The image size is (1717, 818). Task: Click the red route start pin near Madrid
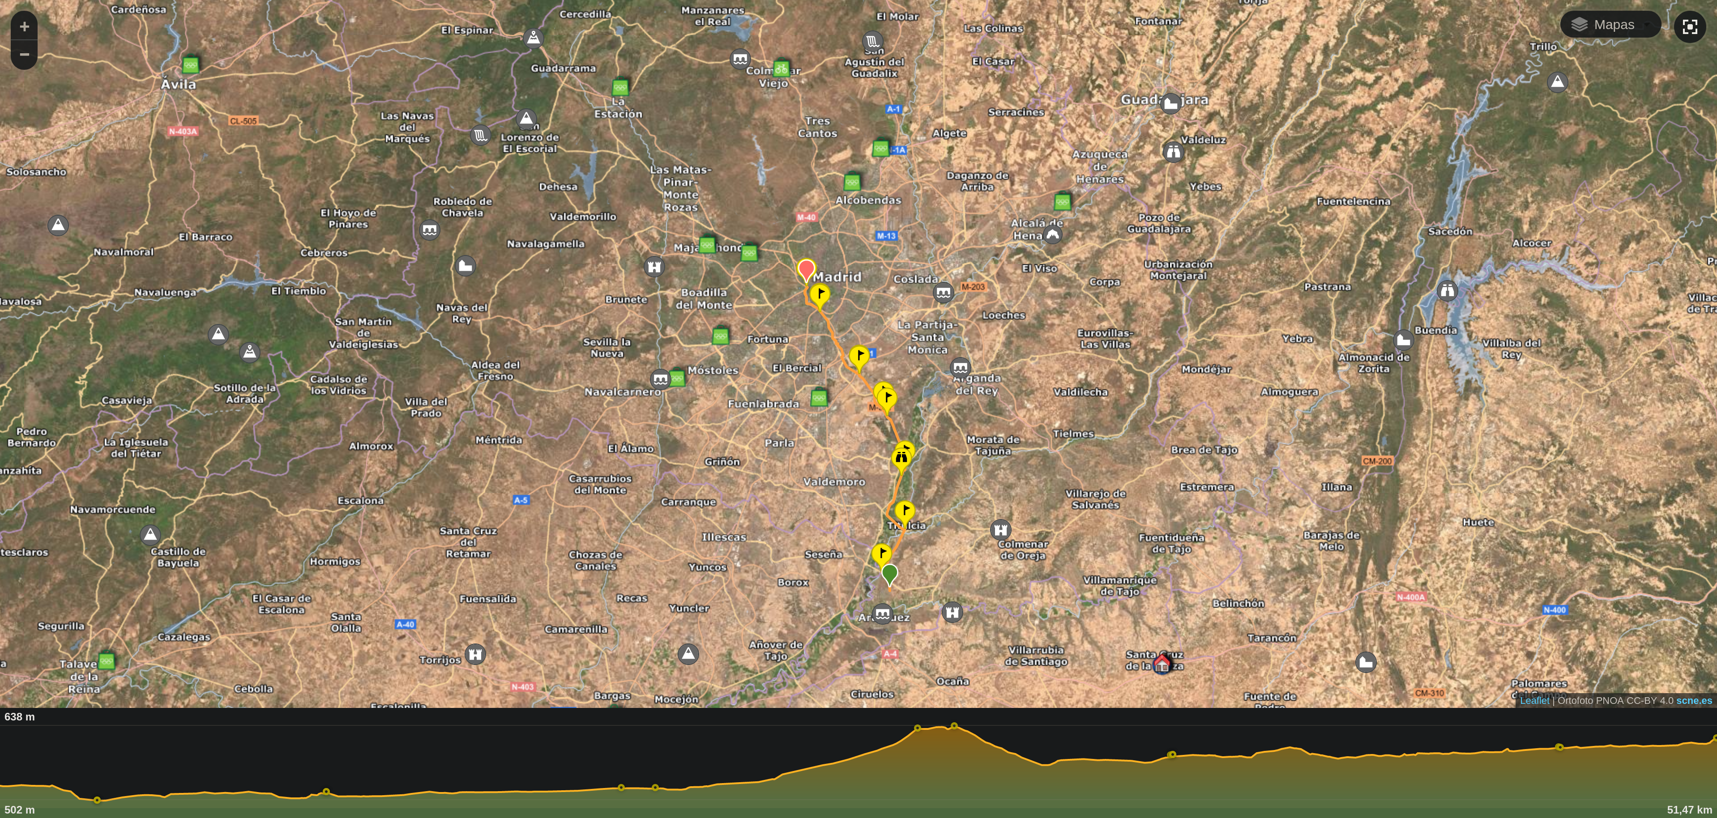tap(806, 270)
